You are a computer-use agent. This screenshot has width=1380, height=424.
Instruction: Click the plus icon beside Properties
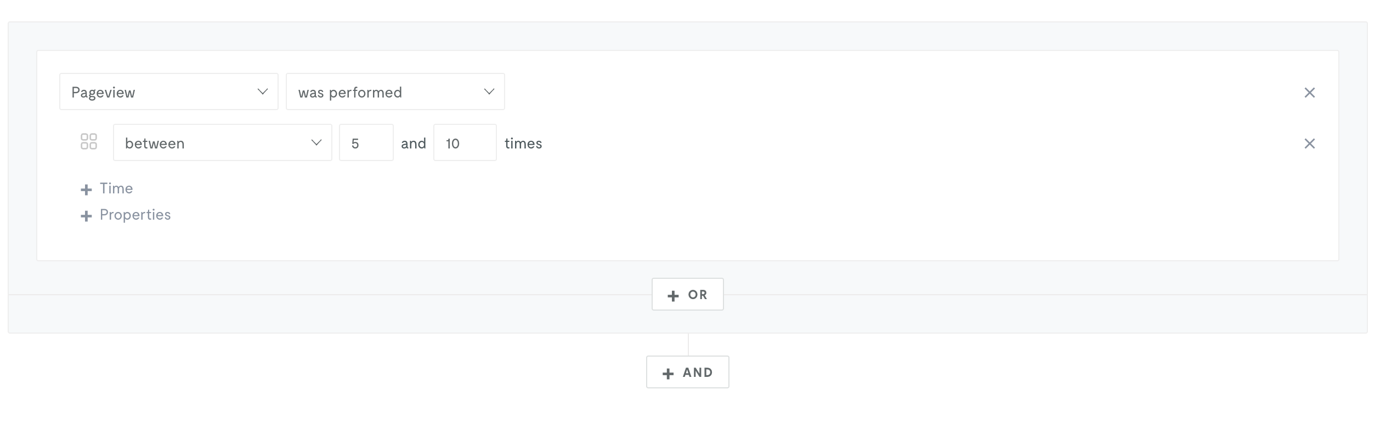click(86, 216)
